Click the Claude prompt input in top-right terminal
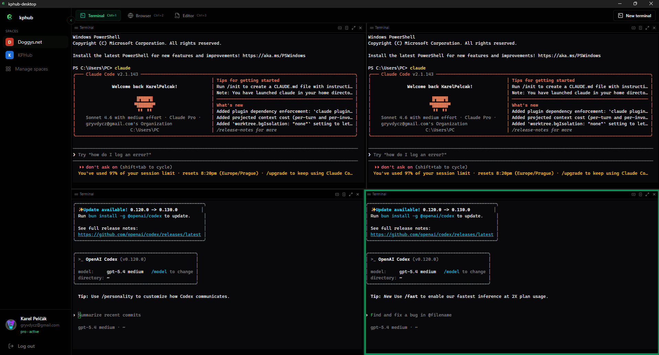The image size is (659, 355). tap(511, 155)
